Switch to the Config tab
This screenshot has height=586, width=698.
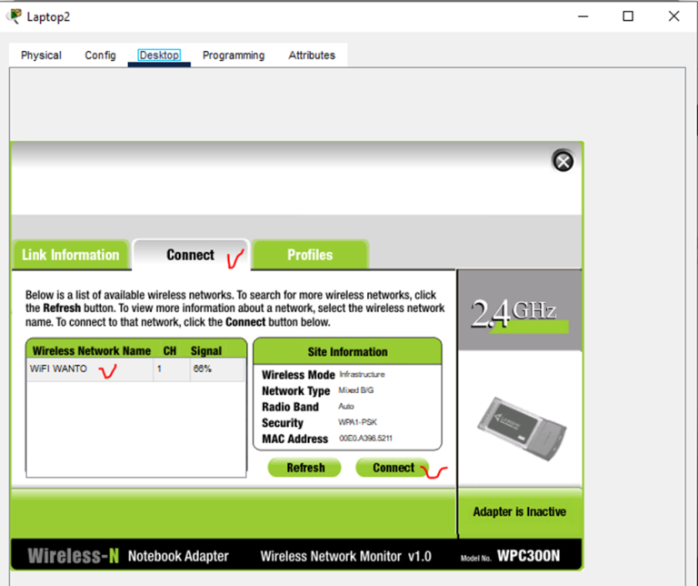(100, 56)
